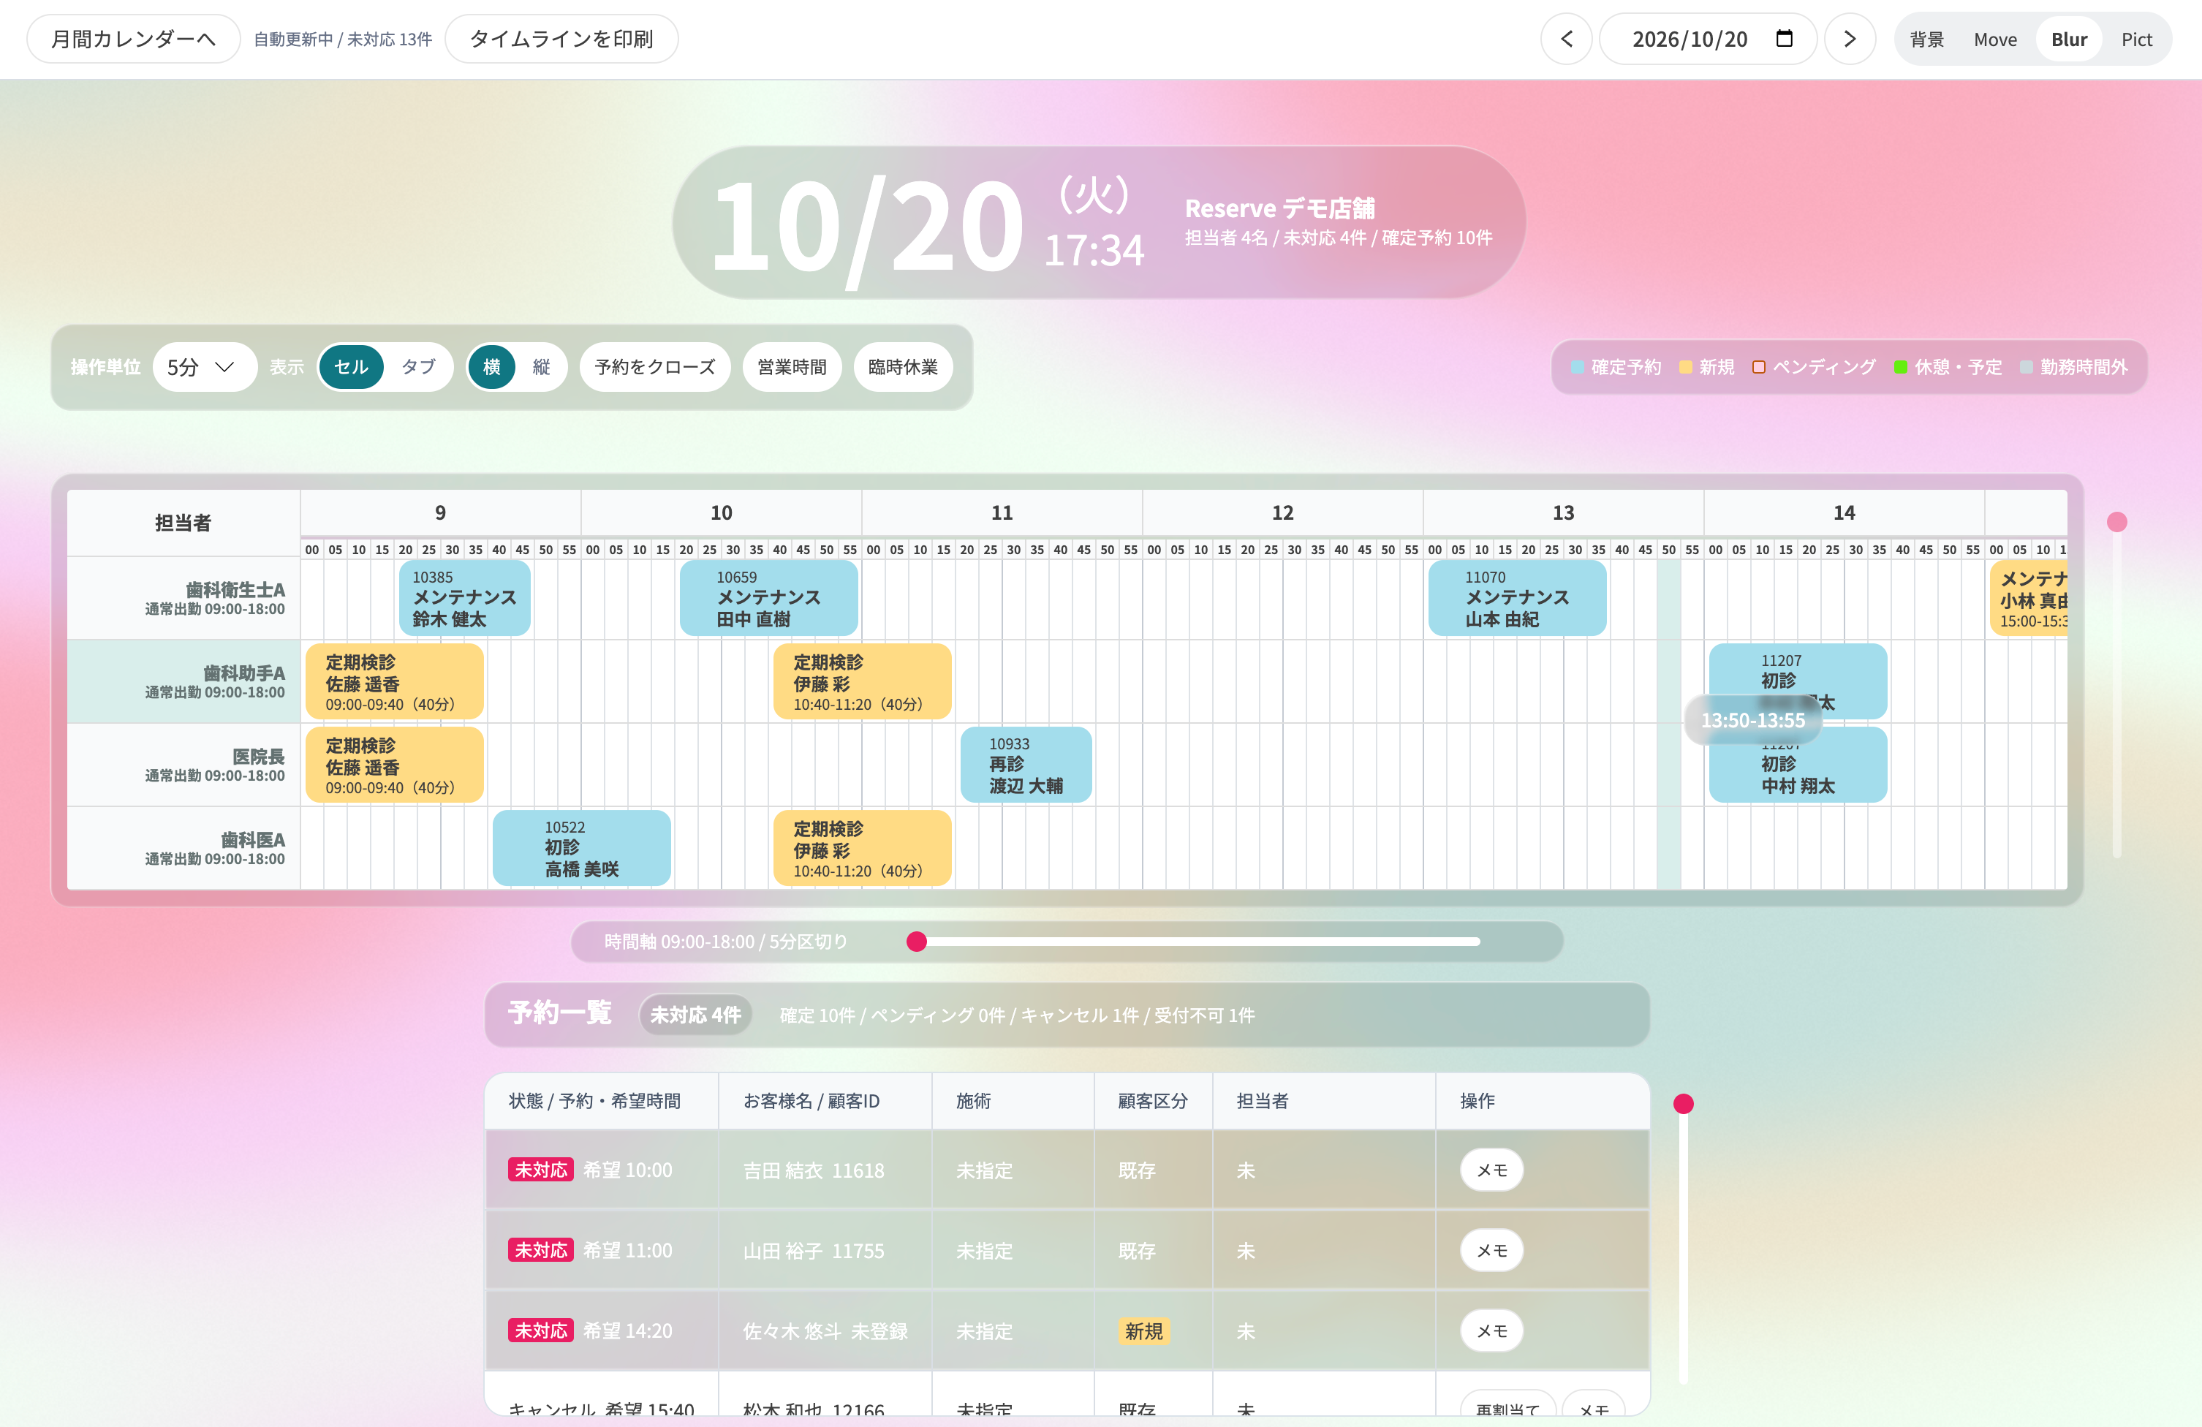
Task: Open the 5分 operation unit dropdown
Action: click(x=205, y=368)
